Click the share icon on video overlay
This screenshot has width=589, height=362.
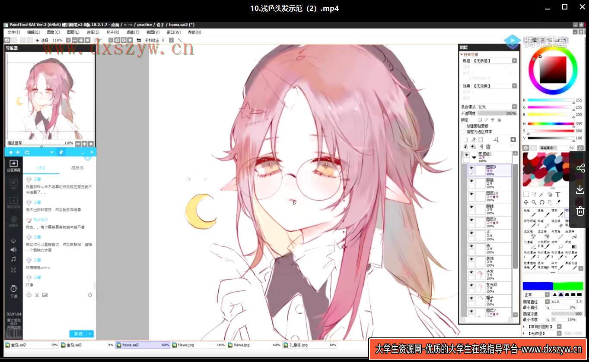tap(580, 168)
